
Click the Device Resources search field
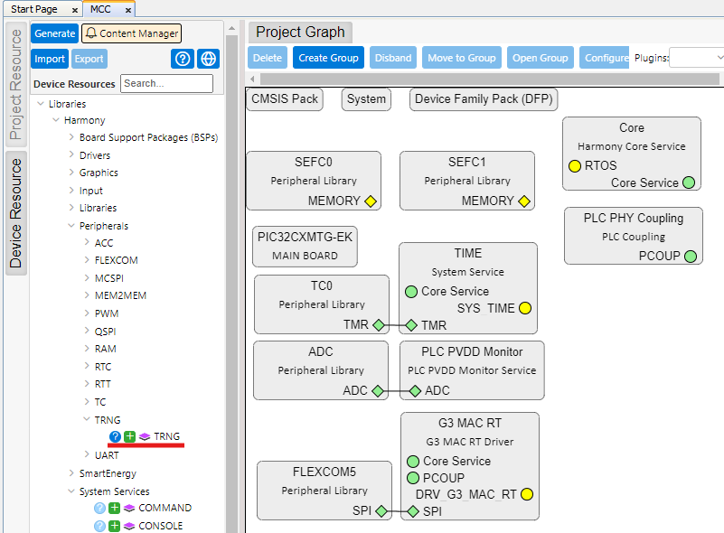click(x=167, y=83)
